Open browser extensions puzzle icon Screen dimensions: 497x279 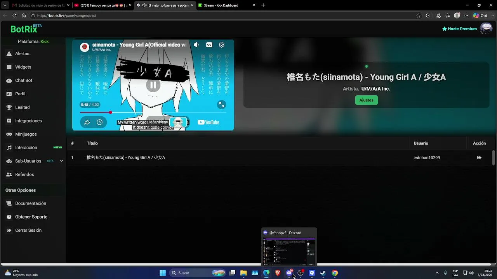(427, 15)
